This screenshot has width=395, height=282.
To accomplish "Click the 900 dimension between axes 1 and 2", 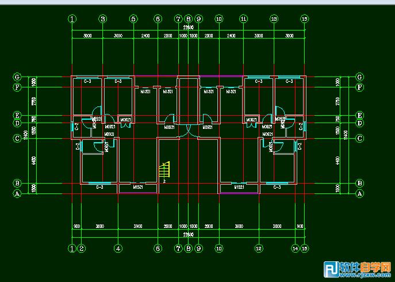I will pos(77,226).
